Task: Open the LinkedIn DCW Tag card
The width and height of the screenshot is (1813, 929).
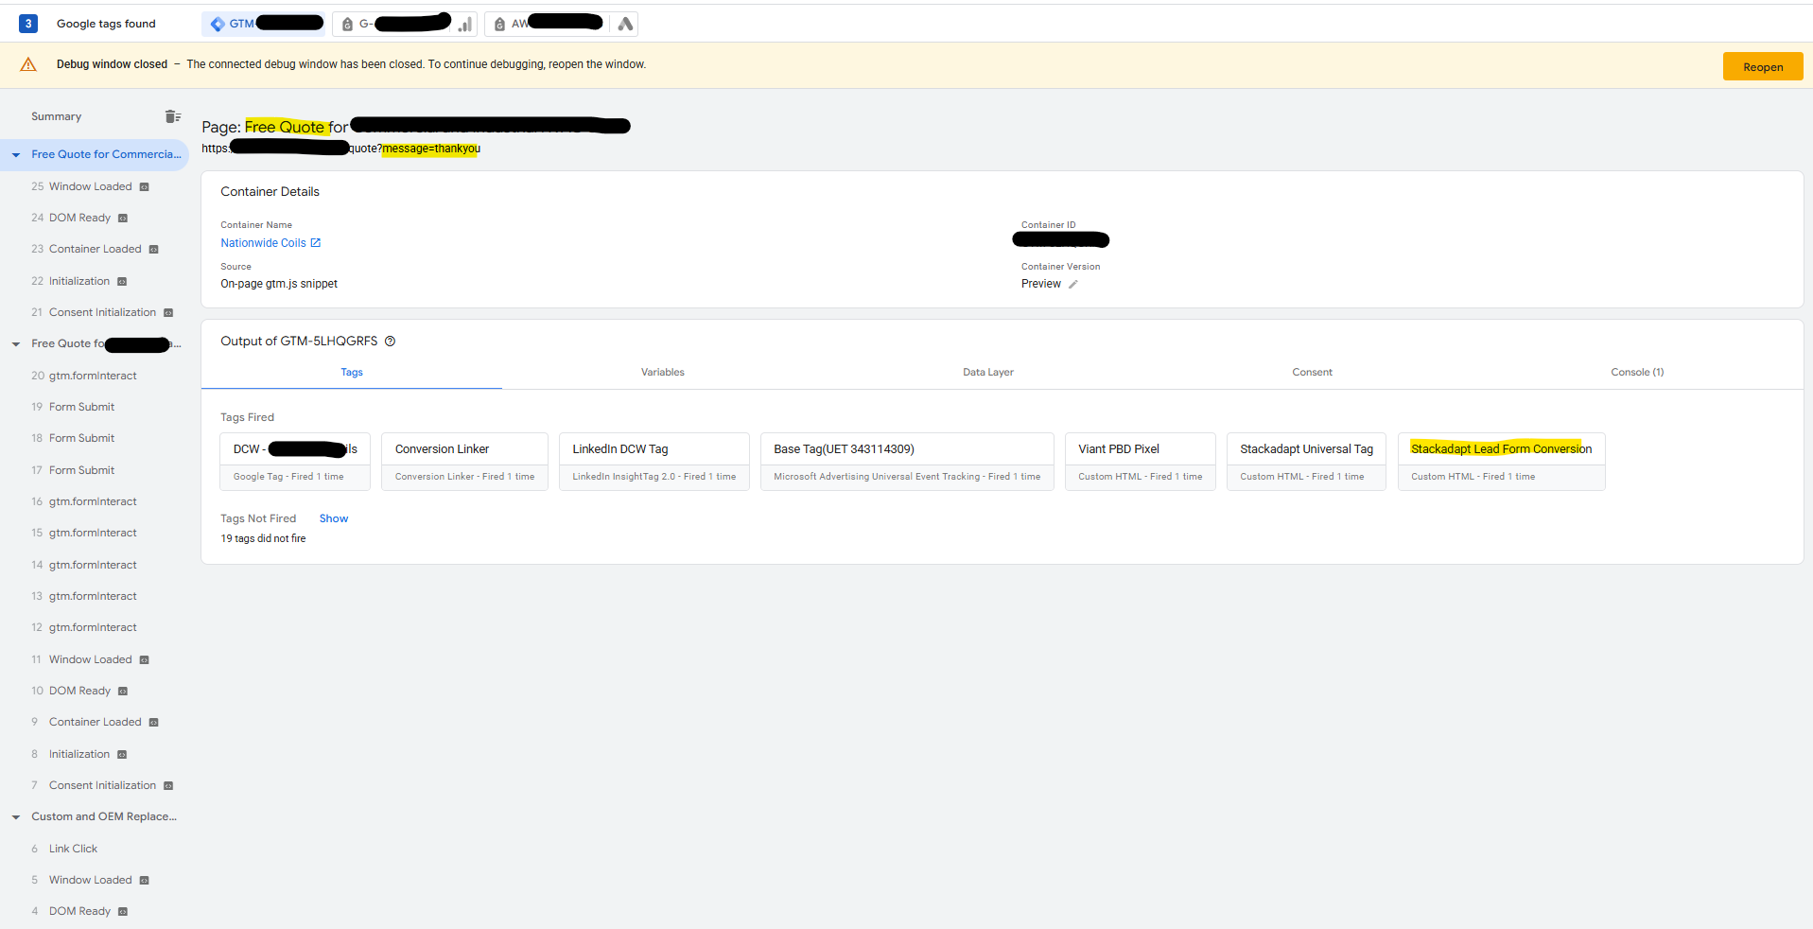Action: (654, 462)
